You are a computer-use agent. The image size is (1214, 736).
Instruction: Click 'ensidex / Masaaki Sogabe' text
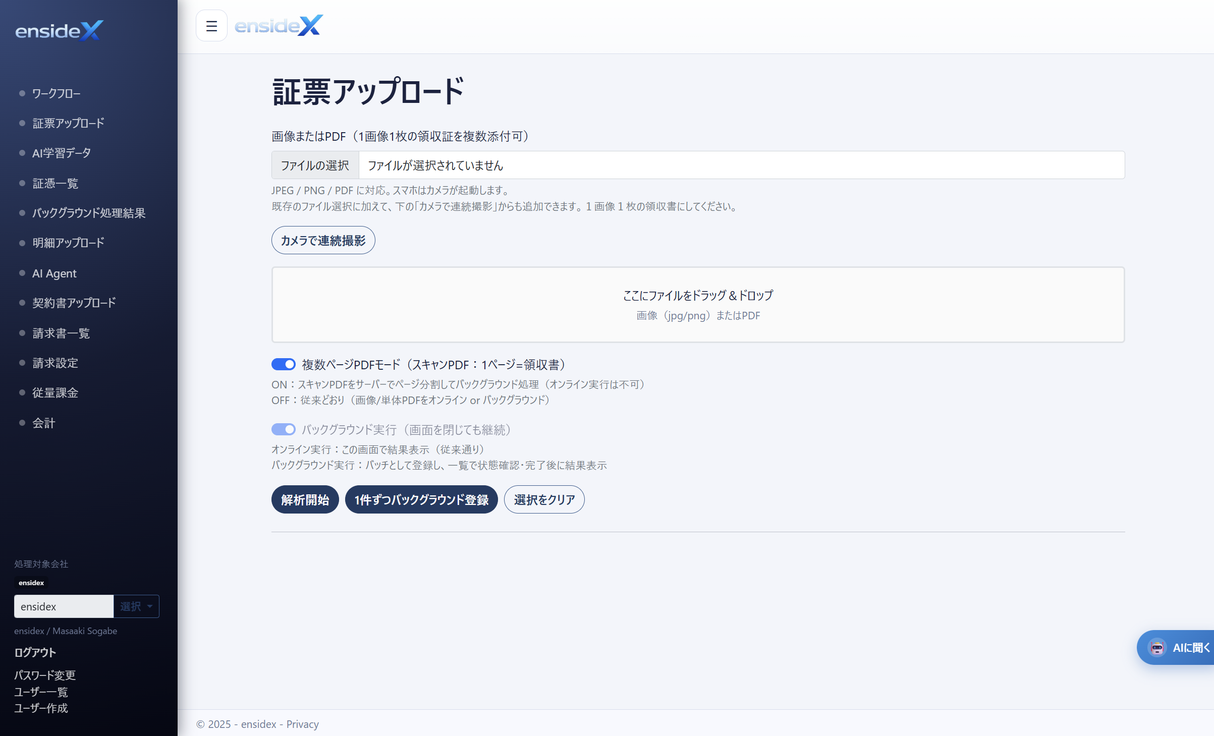pyautogui.click(x=66, y=631)
